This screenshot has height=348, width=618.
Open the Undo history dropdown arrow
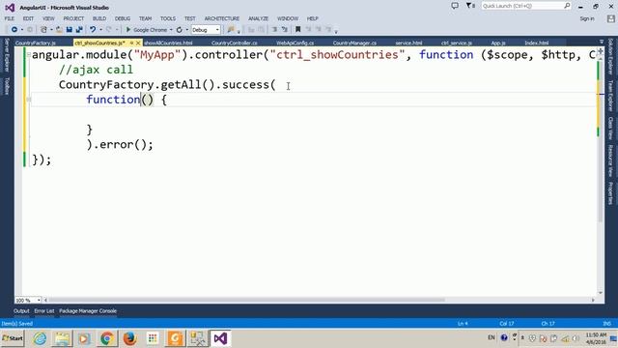click(100, 30)
